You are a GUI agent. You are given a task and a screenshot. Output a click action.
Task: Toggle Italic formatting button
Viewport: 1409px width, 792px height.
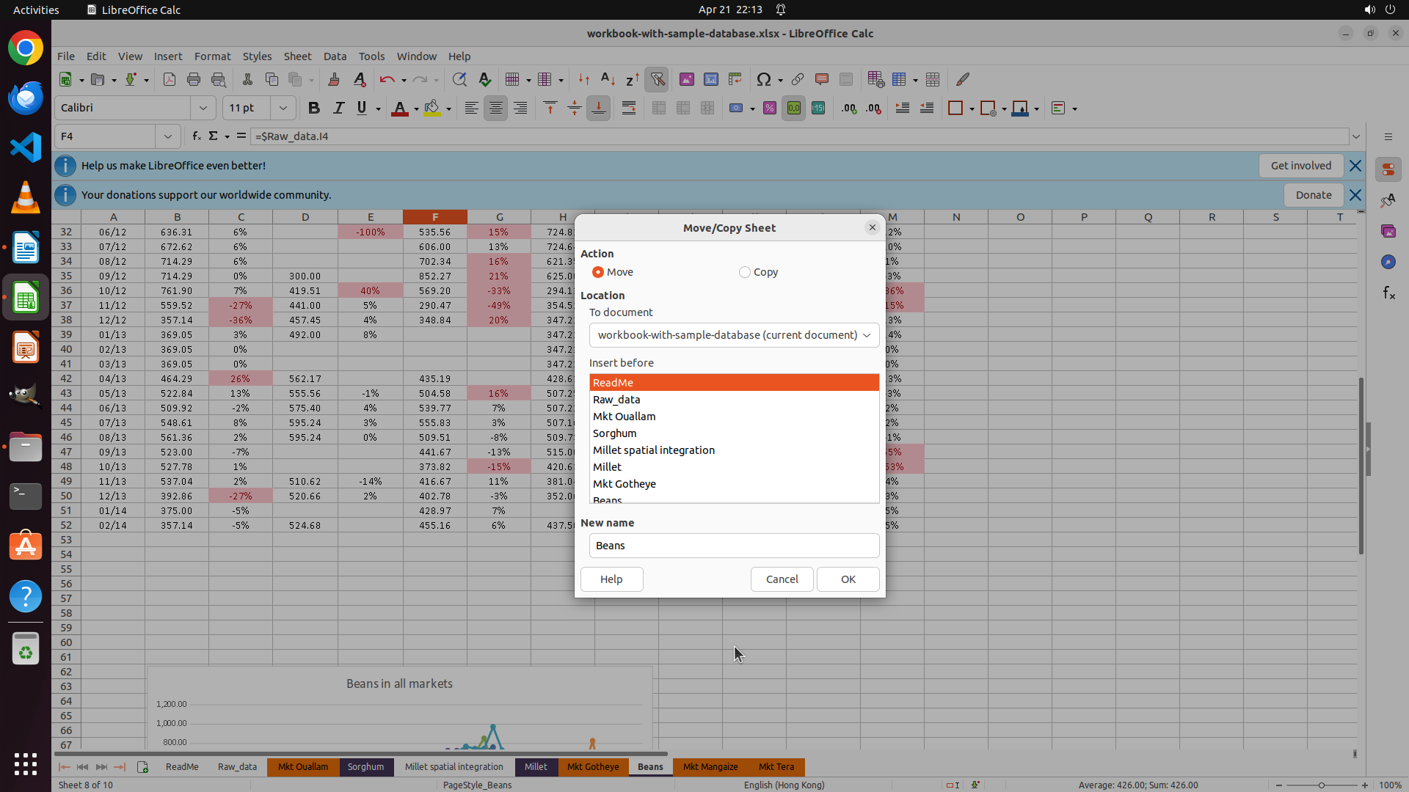click(338, 108)
